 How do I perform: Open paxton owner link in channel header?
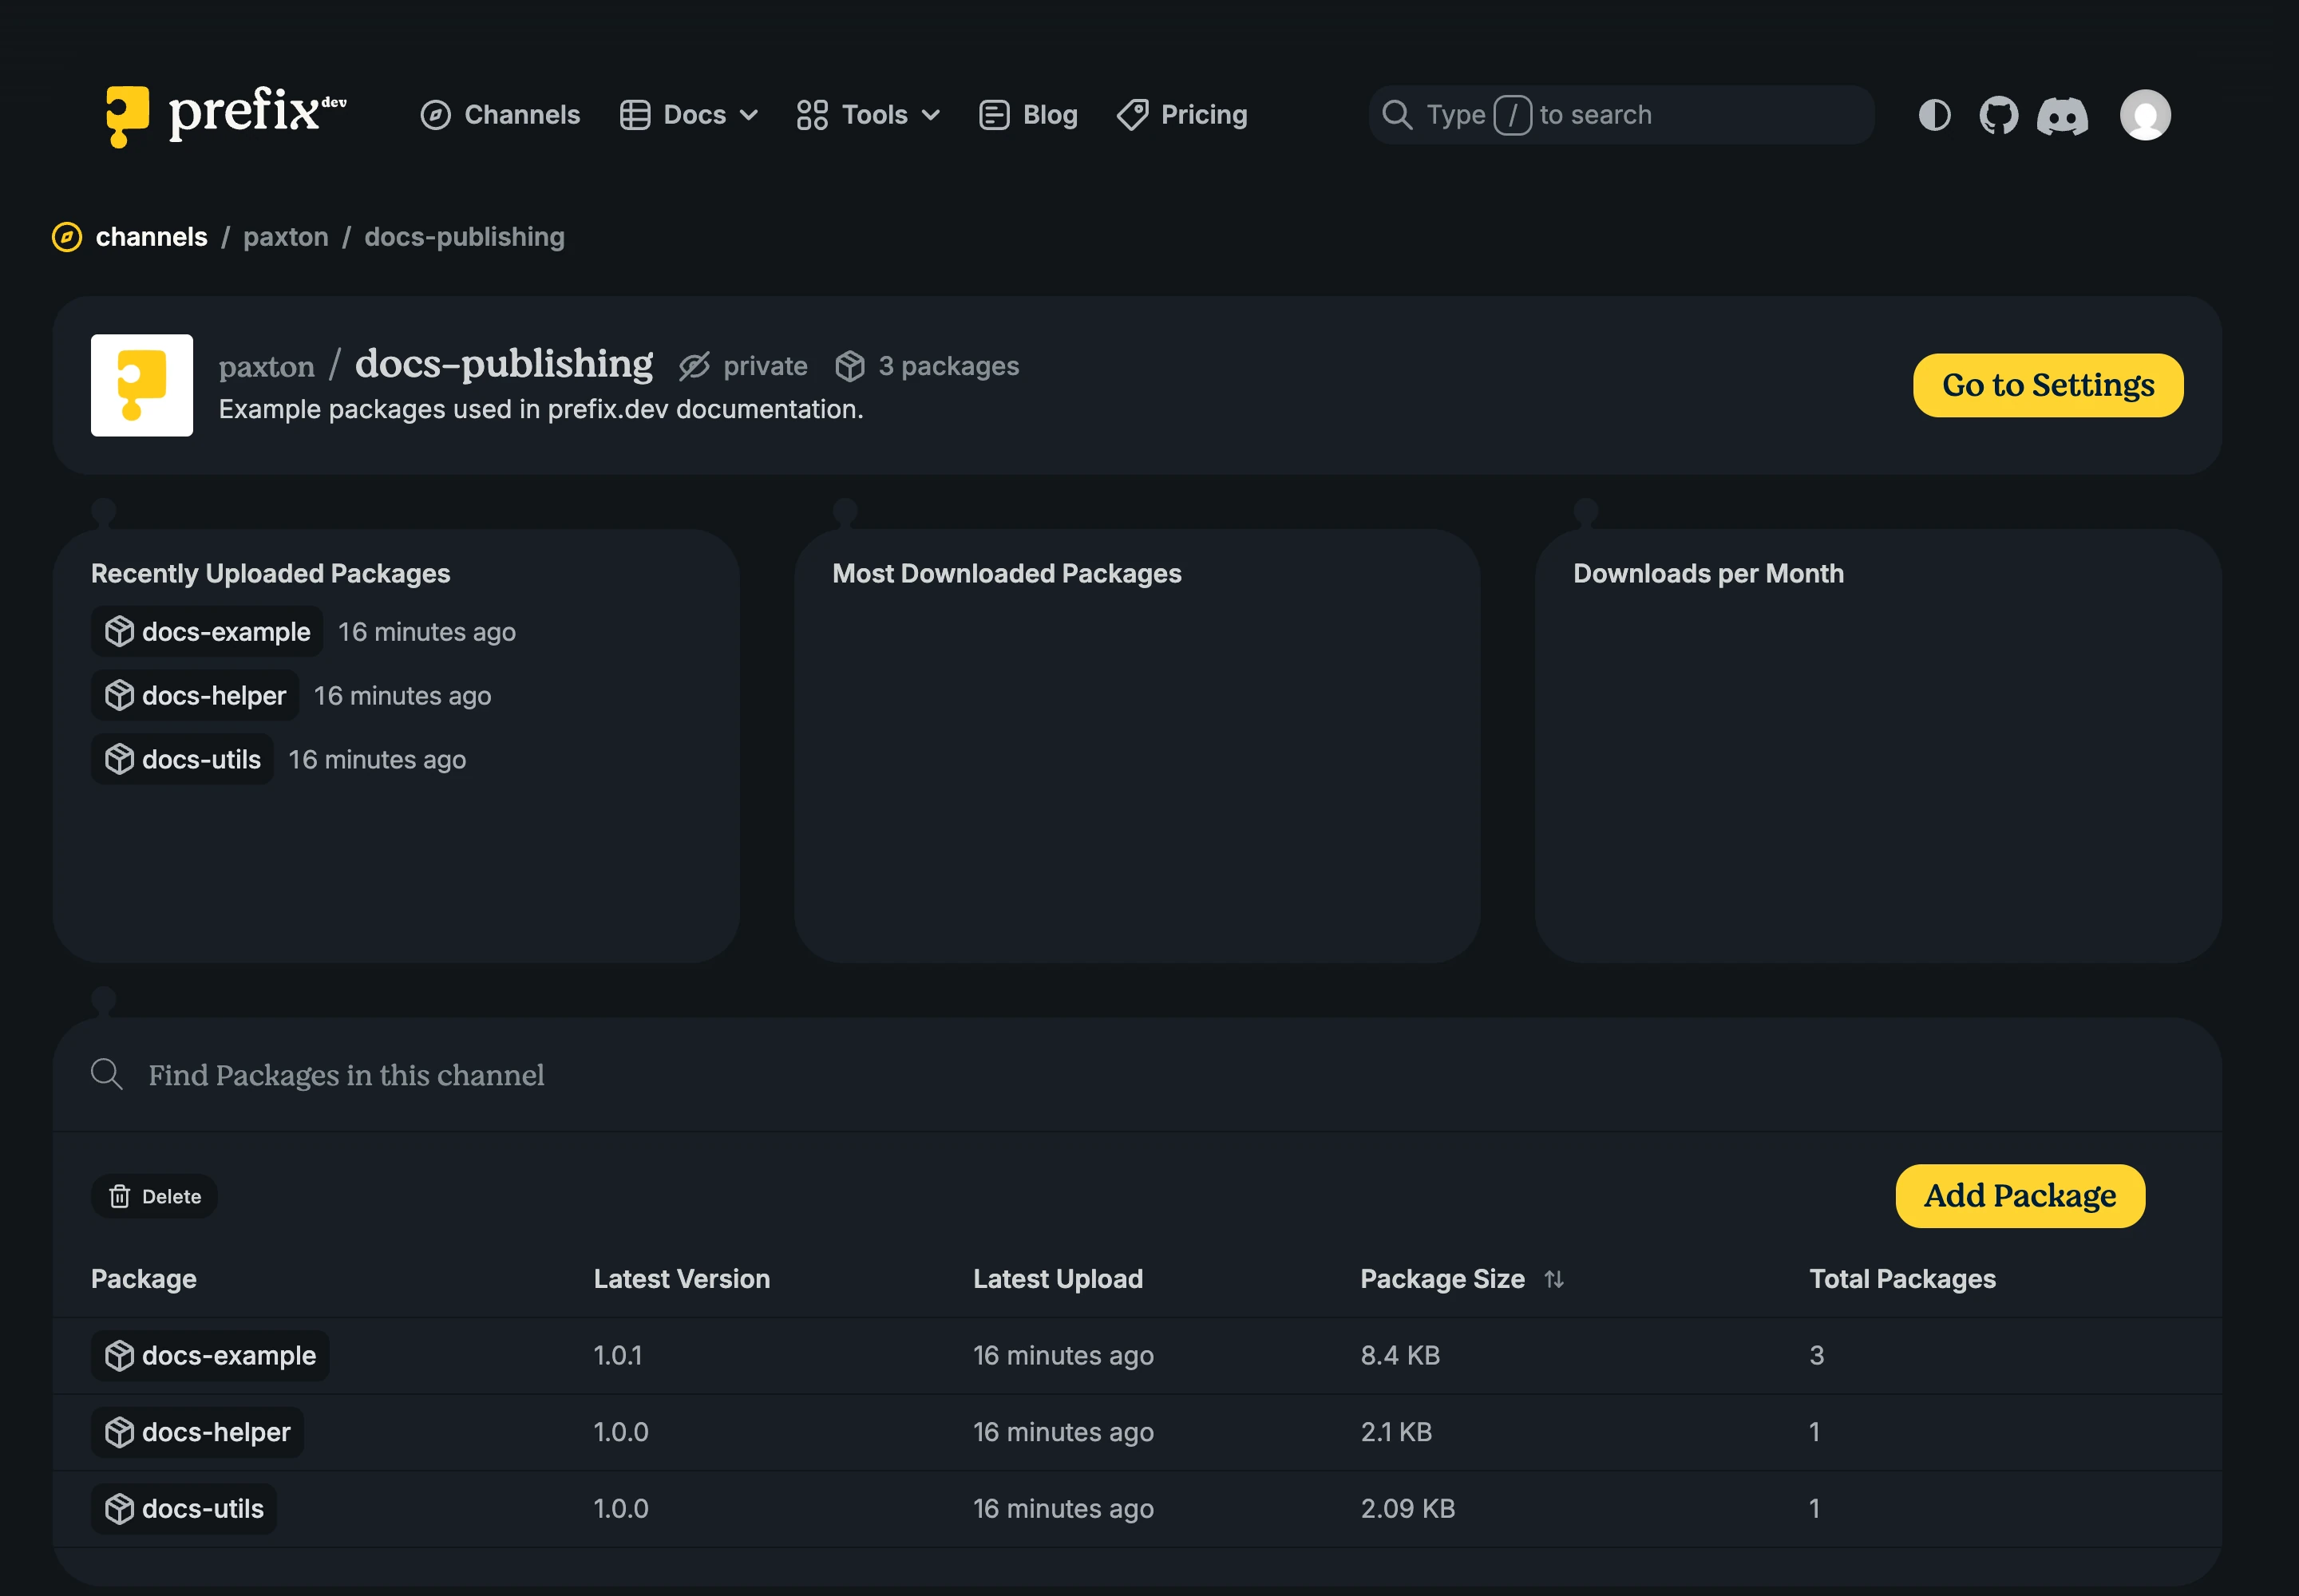click(x=267, y=367)
